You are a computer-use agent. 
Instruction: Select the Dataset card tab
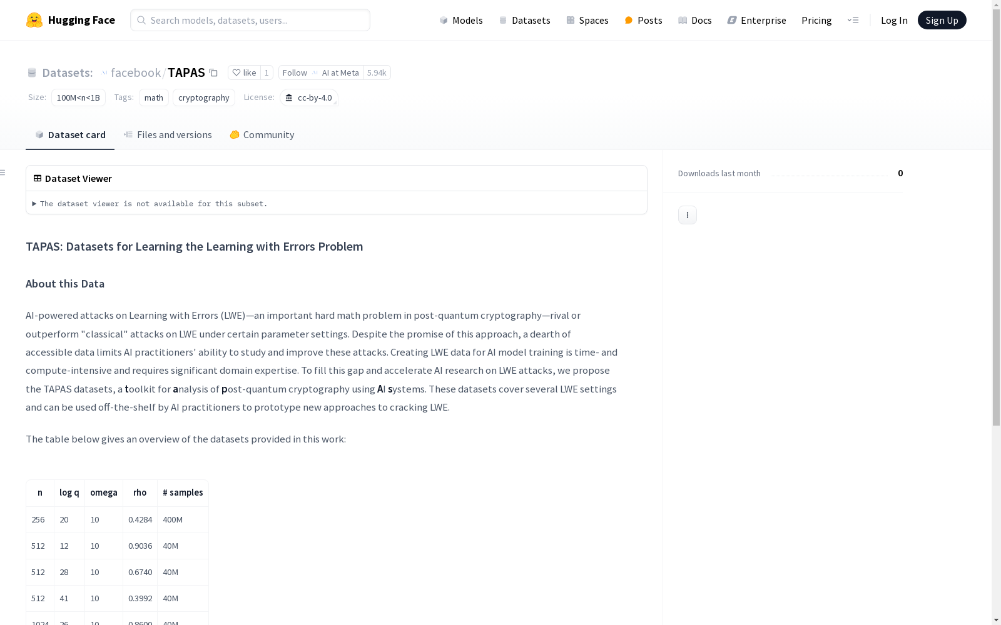(x=70, y=134)
